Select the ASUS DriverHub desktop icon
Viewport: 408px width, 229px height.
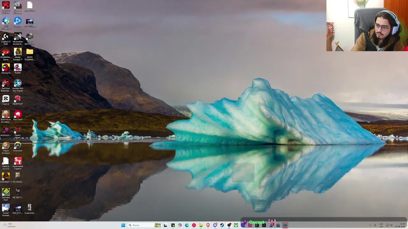[x=6, y=23]
